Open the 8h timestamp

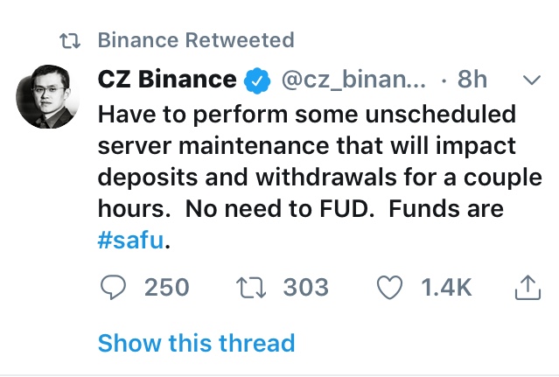[x=473, y=80]
